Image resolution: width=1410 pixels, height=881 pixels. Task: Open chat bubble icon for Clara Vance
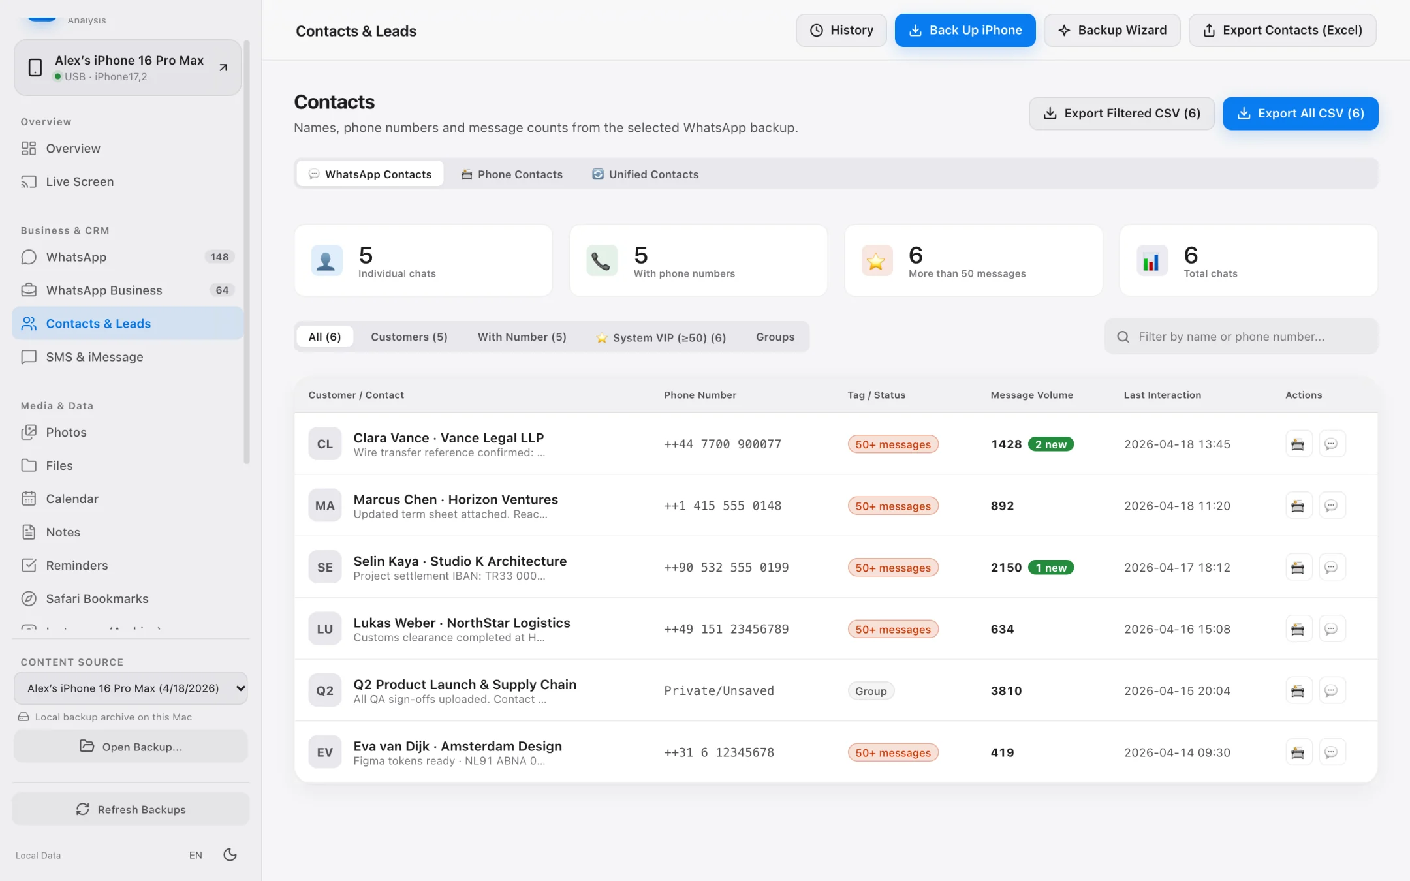1332,444
